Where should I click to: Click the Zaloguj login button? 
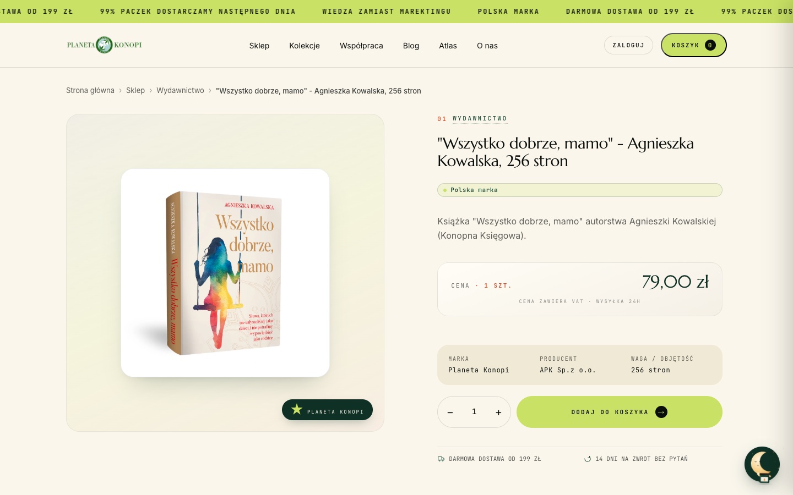point(628,45)
